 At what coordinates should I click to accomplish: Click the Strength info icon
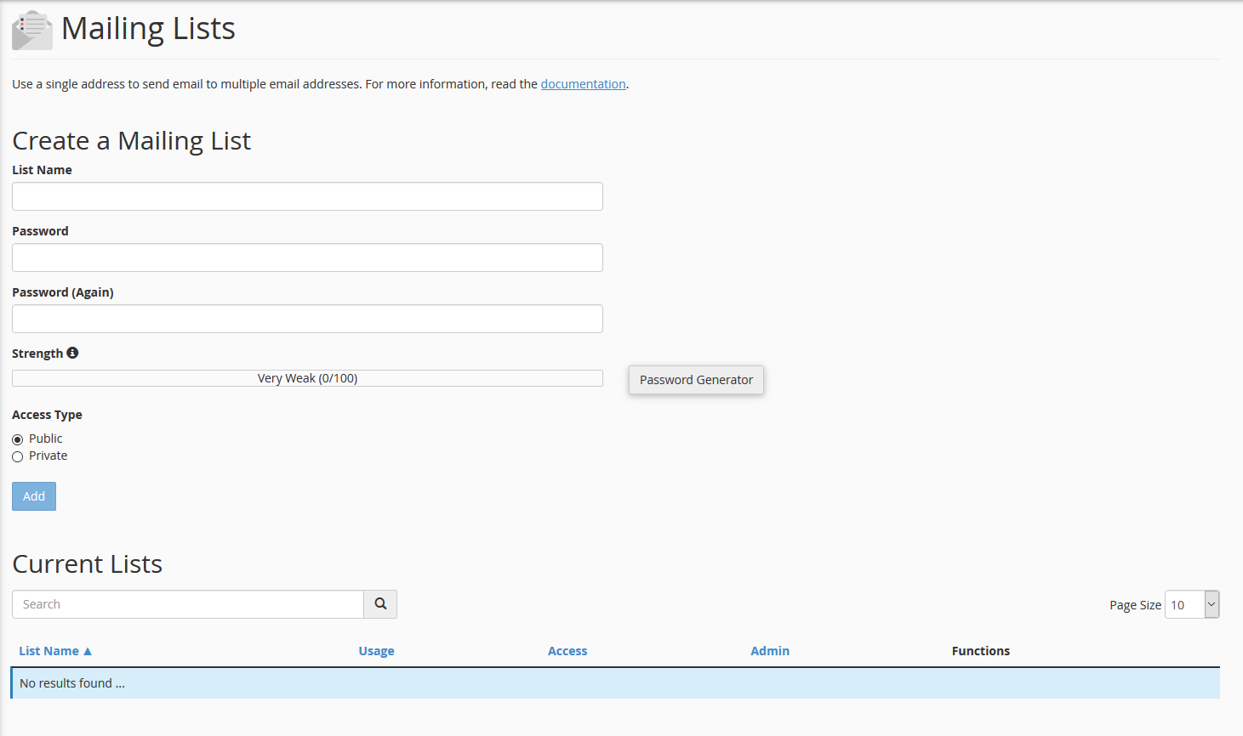pos(72,353)
